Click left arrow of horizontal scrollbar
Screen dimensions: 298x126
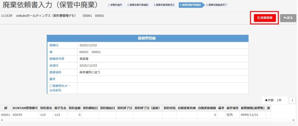tap(1, 120)
